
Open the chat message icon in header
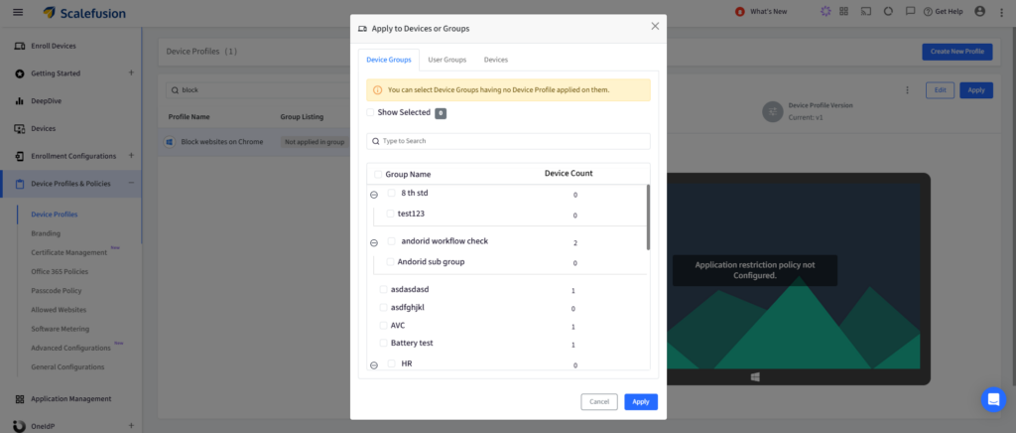point(910,11)
